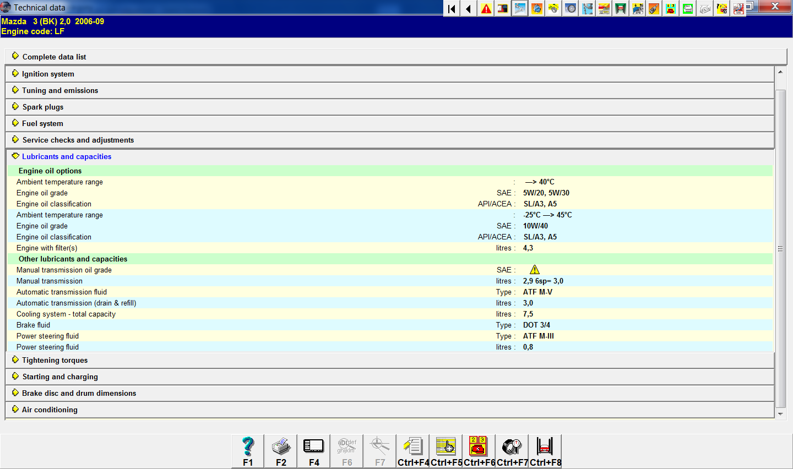Click the manual transmission oil grade warning icon

[x=535, y=270]
